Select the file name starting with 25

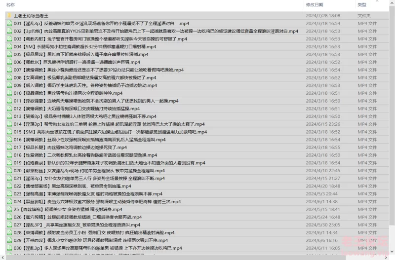point(68,209)
